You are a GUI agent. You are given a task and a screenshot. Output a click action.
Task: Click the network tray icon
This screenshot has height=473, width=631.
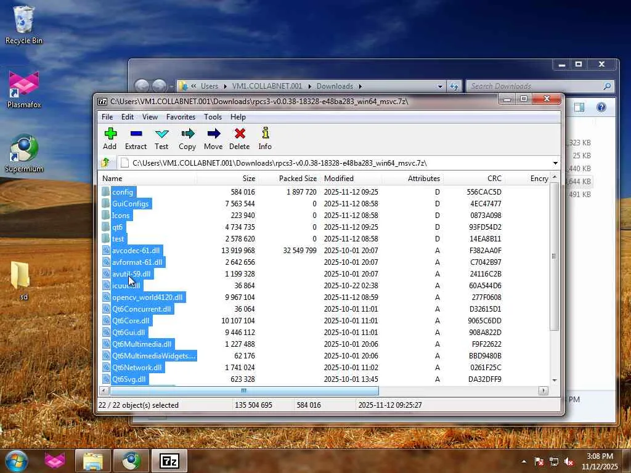(x=554, y=461)
